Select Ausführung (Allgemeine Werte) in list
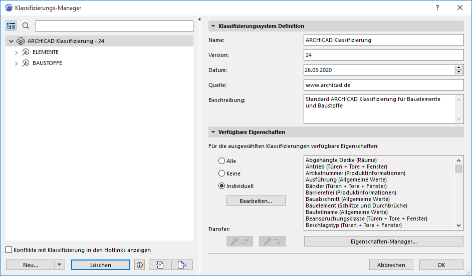The width and height of the screenshot is (472, 276). (x=346, y=179)
